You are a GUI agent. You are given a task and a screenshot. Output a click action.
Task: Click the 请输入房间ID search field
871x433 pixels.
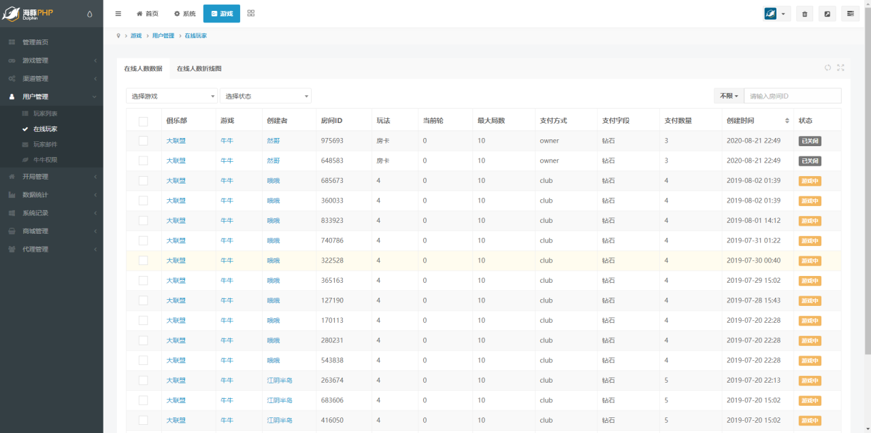pyautogui.click(x=792, y=96)
